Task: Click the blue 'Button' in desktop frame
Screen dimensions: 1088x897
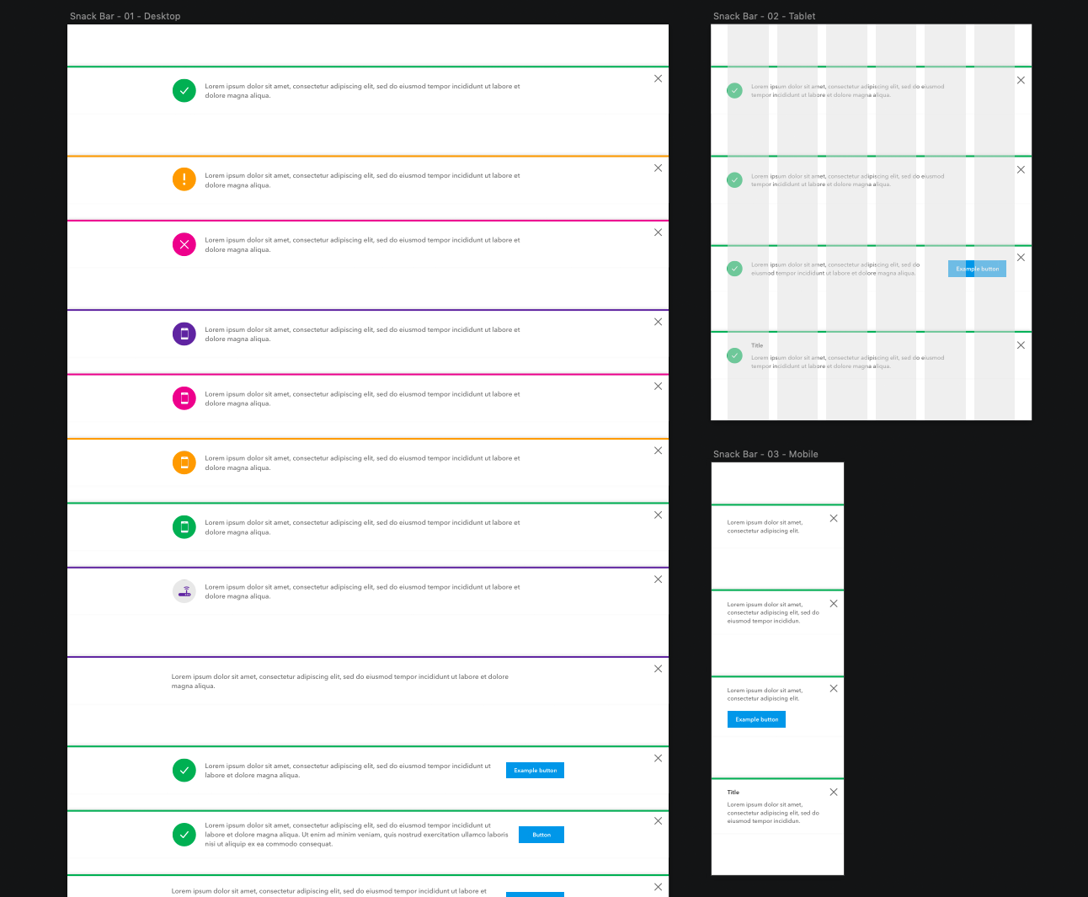Action: pos(541,835)
